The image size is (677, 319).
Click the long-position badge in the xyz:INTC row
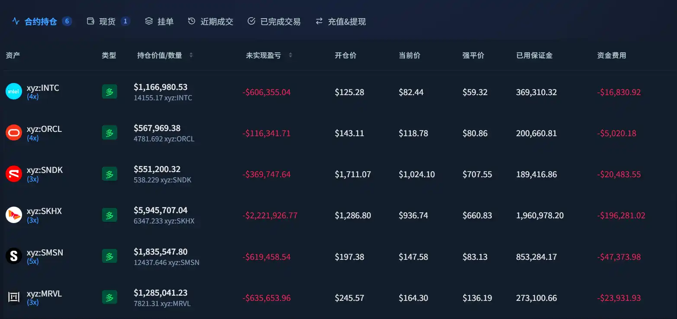(109, 92)
